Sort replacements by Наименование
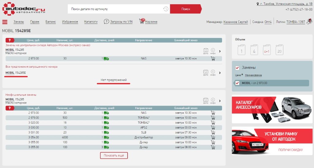This screenshot has width=314, height=168. click(x=253, y=75)
